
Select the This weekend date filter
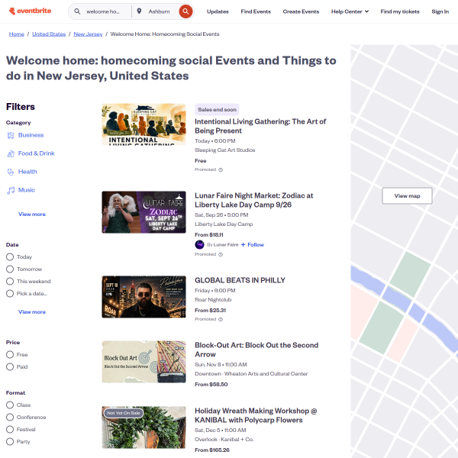point(10,281)
